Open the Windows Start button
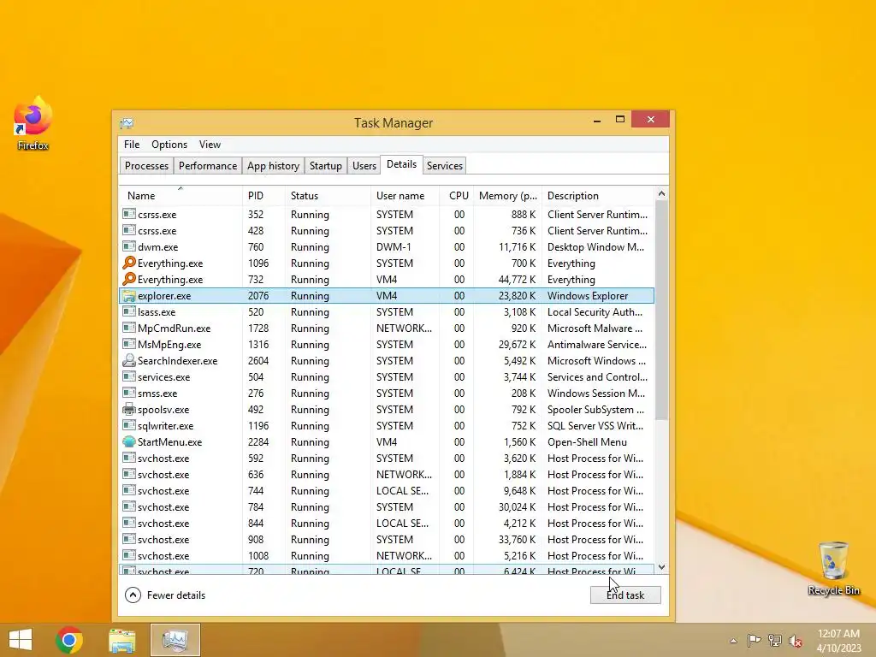876x657 pixels. (x=21, y=640)
